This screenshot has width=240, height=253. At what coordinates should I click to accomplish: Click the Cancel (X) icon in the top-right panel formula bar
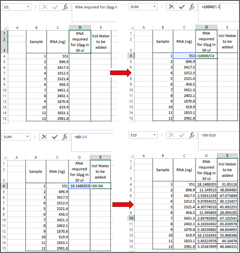(x=171, y=7)
